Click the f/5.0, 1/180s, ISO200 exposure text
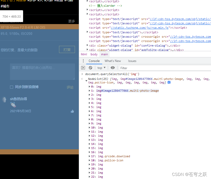The width and height of the screenshot is (211, 179). pyautogui.click(x=16, y=34)
